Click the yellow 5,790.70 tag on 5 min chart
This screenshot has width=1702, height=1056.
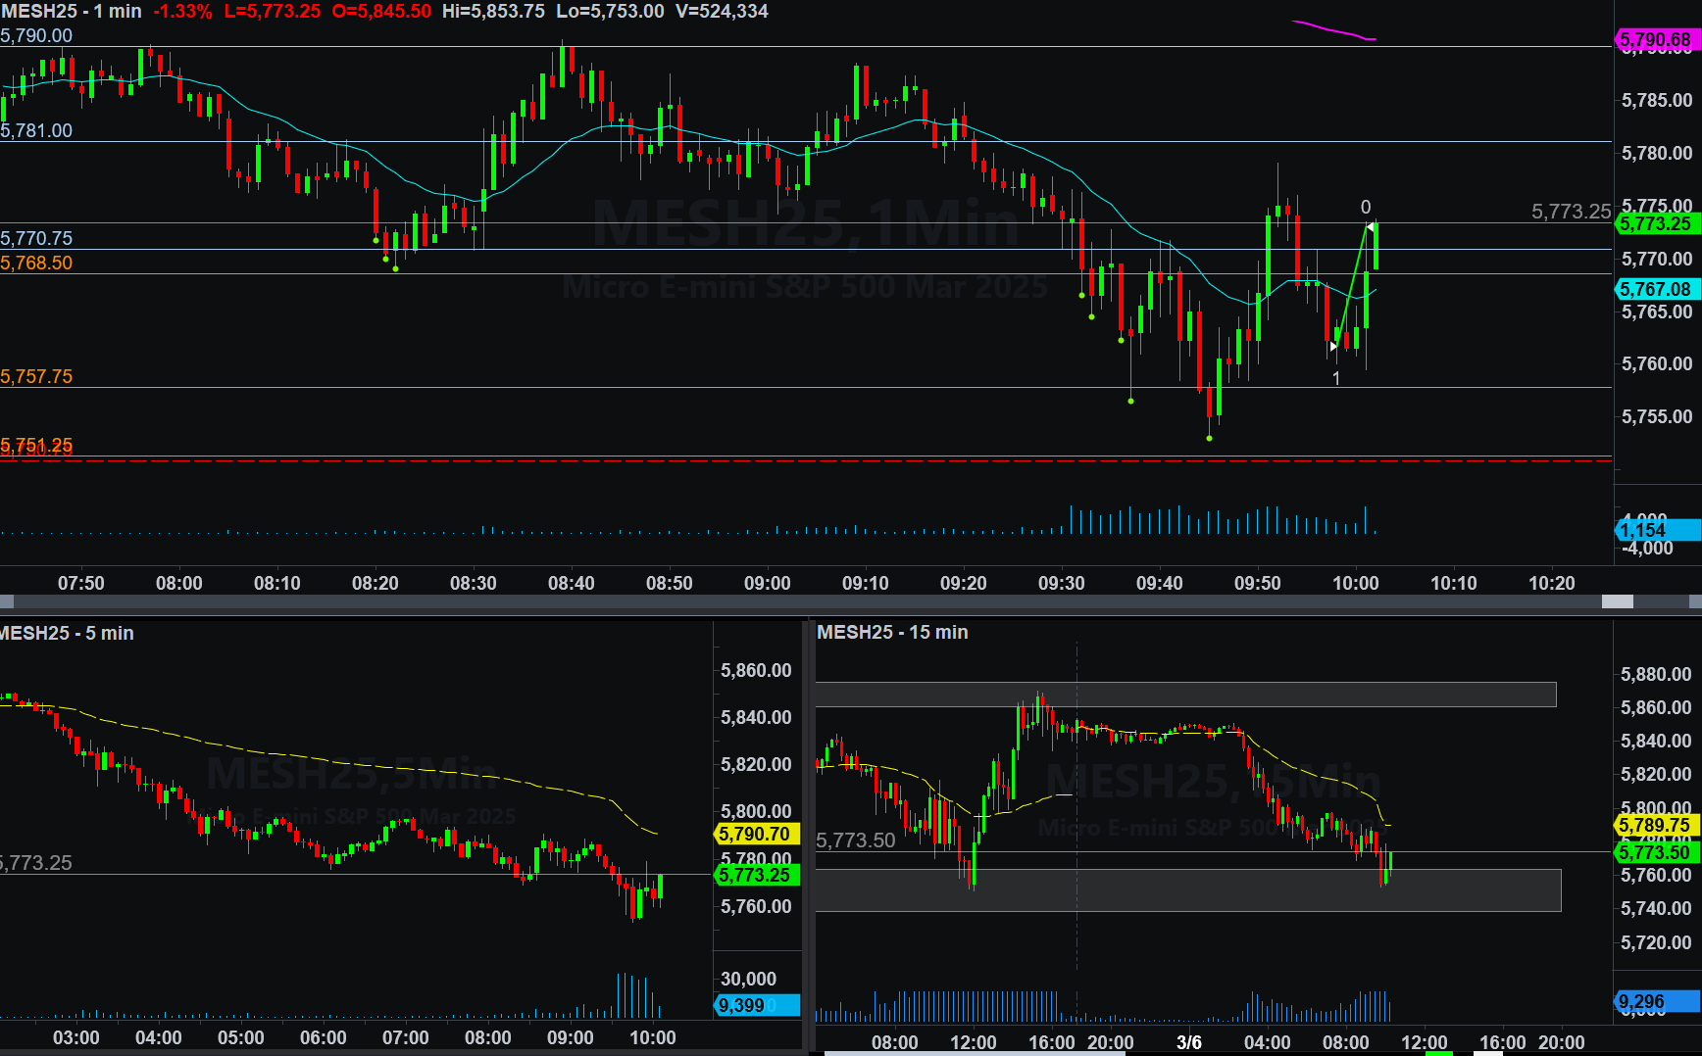pos(757,834)
